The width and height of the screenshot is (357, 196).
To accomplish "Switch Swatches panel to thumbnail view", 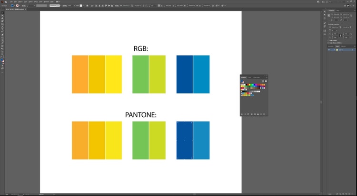I will point(266,81).
